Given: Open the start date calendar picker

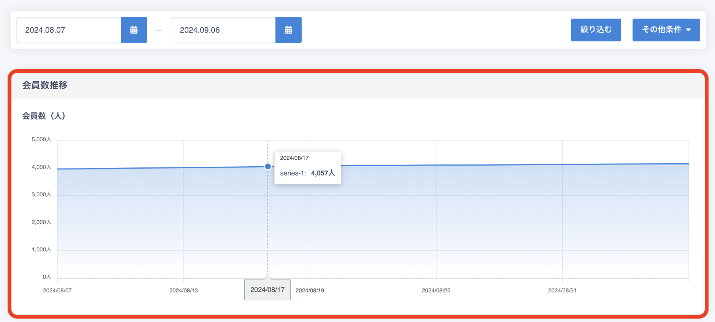Looking at the screenshot, I should 134,30.
